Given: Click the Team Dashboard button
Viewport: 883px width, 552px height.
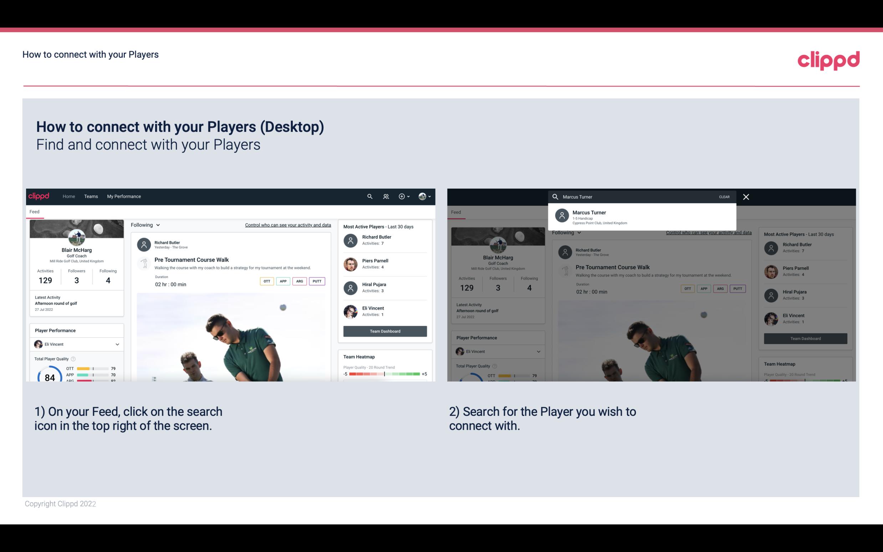Looking at the screenshot, I should (384, 331).
